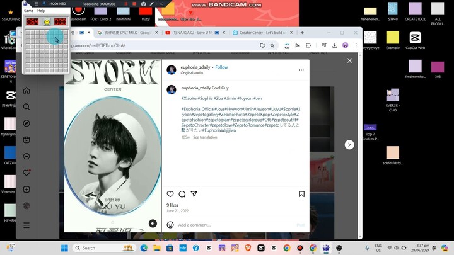
Task: Click the taskbar Search box
Action: click(x=105, y=248)
